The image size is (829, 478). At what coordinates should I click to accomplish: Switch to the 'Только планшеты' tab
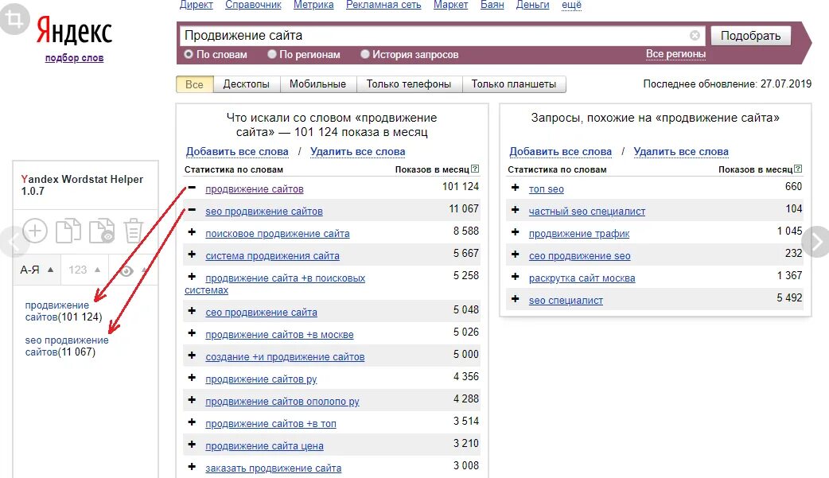[x=514, y=84]
